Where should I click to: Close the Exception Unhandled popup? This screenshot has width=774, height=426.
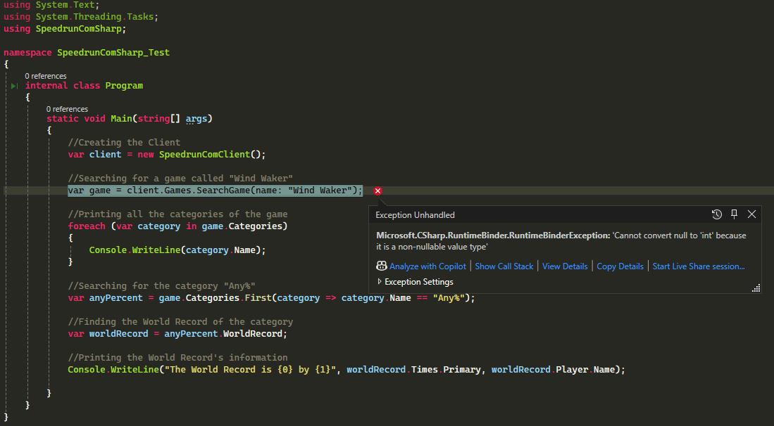click(x=751, y=214)
